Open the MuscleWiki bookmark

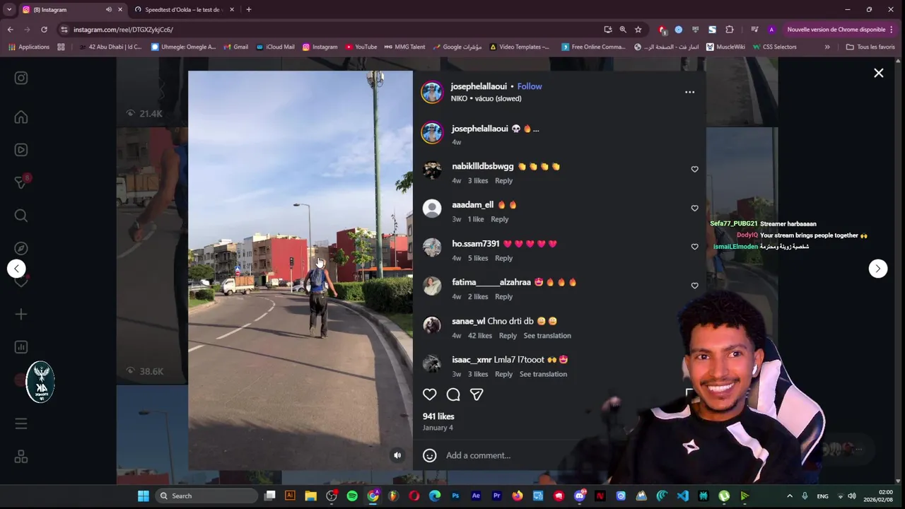click(725, 47)
